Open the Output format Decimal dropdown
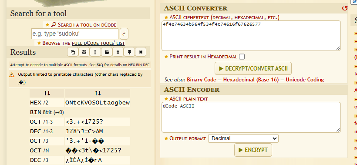Viewport: 357px width, 165px height. click(243, 138)
